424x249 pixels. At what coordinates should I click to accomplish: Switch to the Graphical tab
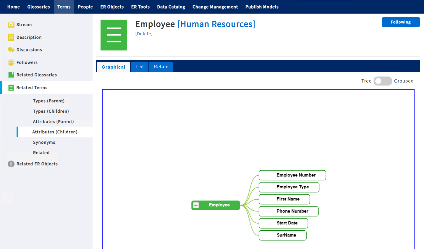pos(114,67)
